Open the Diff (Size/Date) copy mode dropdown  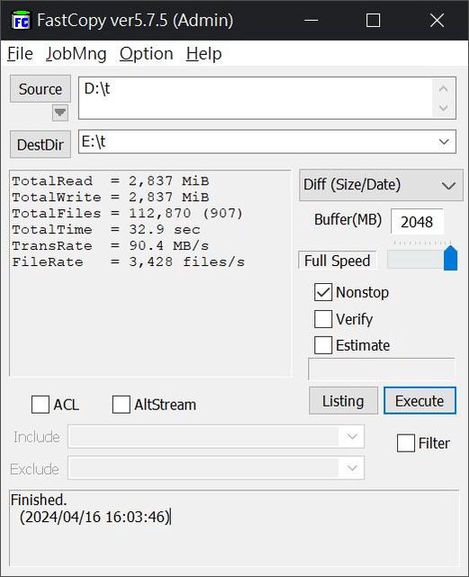pyautogui.click(x=381, y=185)
